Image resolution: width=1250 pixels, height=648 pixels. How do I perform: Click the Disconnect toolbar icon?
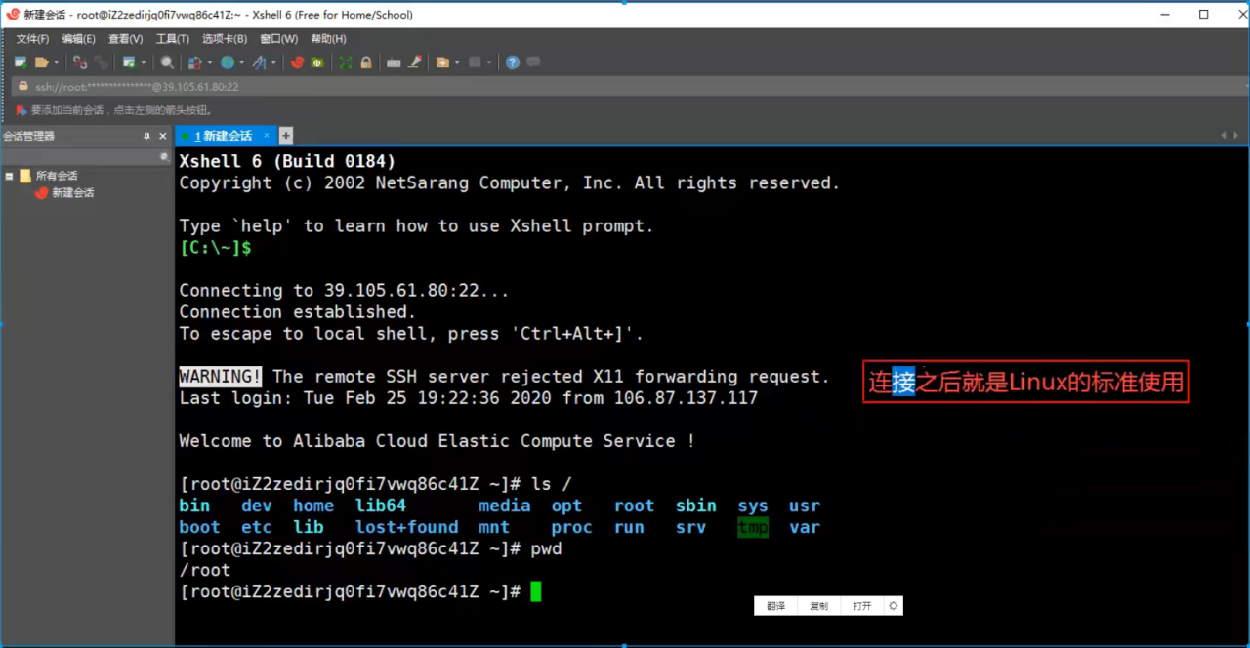tap(80, 62)
